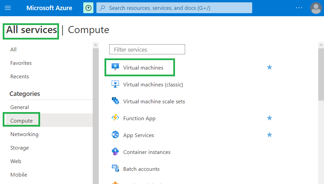Open Recents in the sidebar
324x184 pixels.
pos(20,77)
